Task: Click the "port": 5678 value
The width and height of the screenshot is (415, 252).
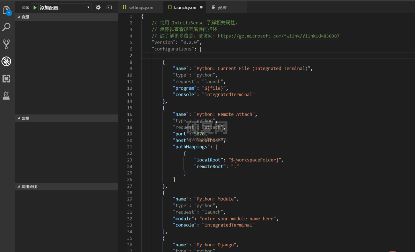Action: [199, 134]
